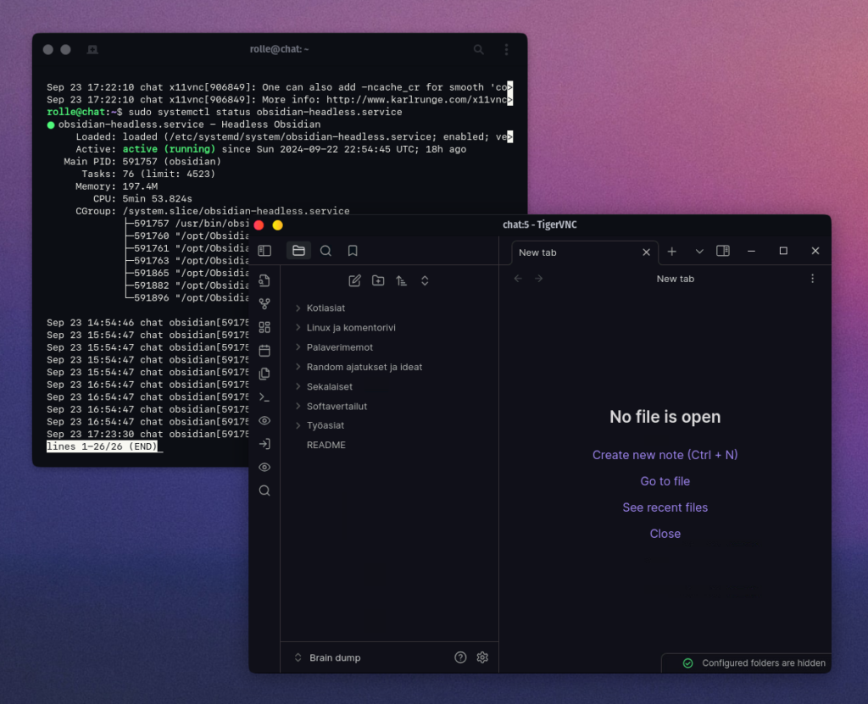Click Configured folders are hidden status
Viewport: 868px width, 704px height.
tap(754, 663)
